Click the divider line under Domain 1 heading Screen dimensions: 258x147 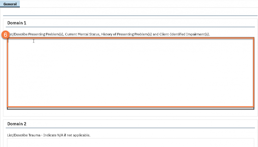click(130, 27)
